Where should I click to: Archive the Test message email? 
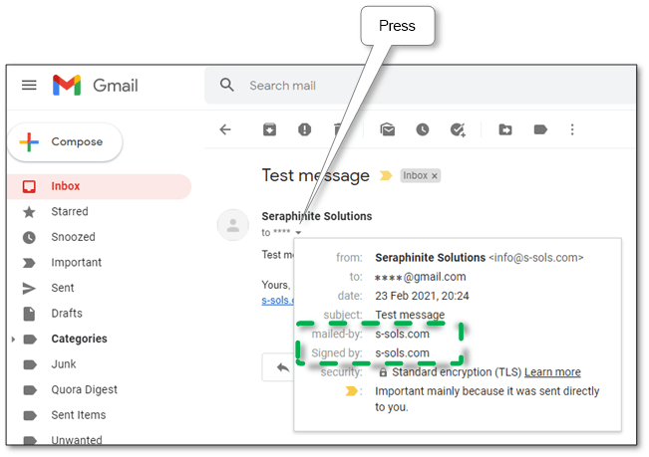tap(269, 129)
